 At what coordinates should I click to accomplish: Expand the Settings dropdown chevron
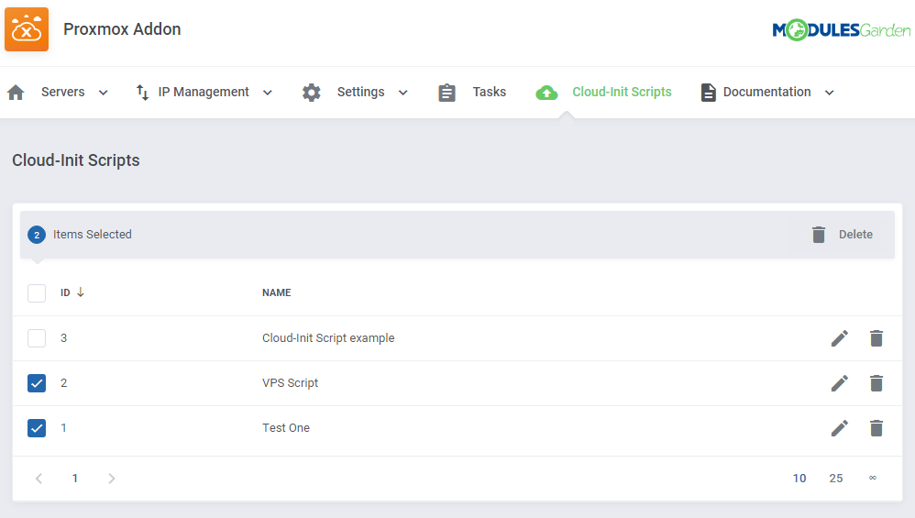402,93
